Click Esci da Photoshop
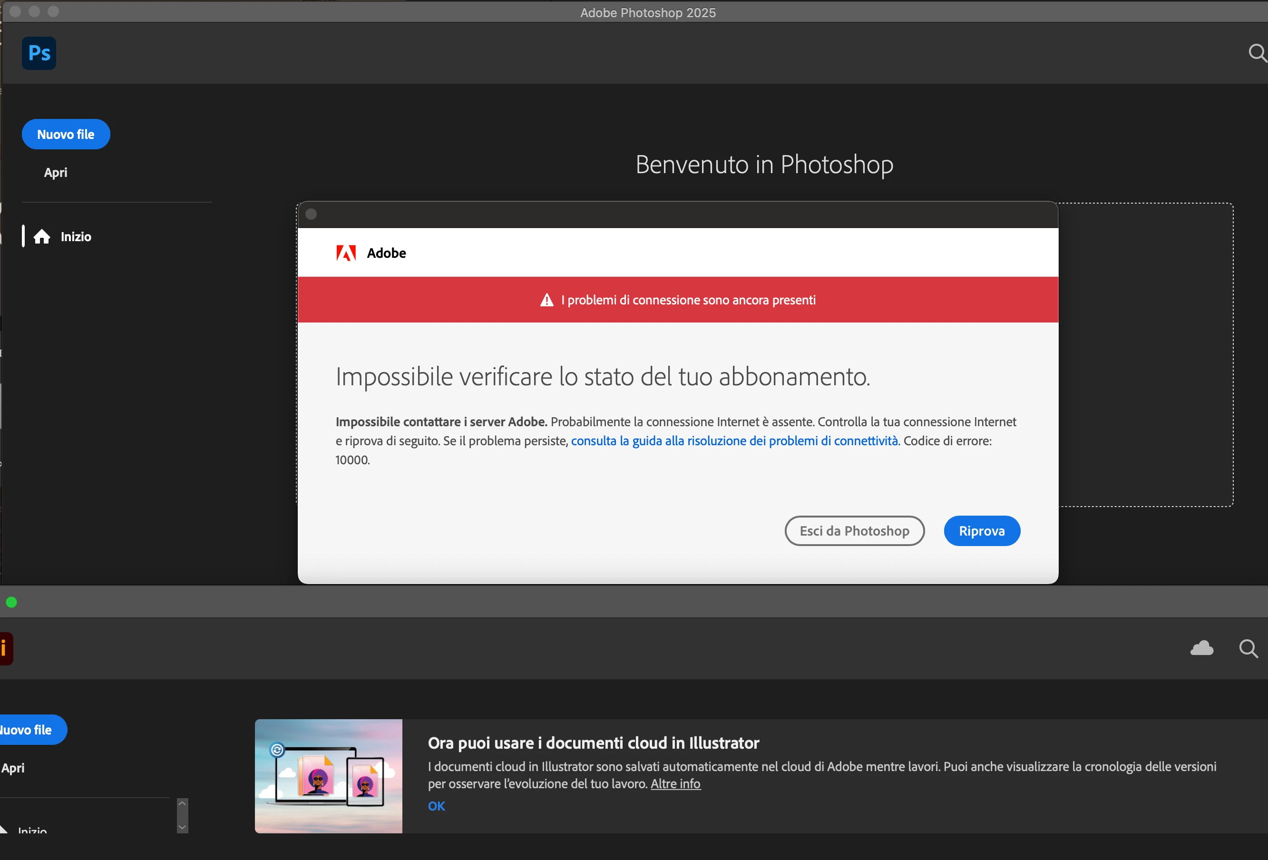 [x=854, y=531]
